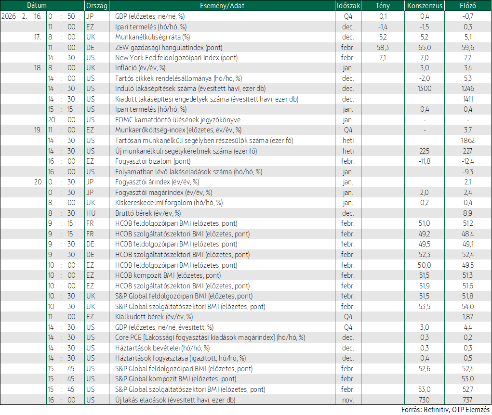
Task: Select the Kialkudott bérek event text
Action: coord(154,317)
